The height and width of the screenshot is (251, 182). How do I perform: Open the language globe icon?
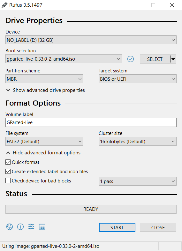click(10, 227)
